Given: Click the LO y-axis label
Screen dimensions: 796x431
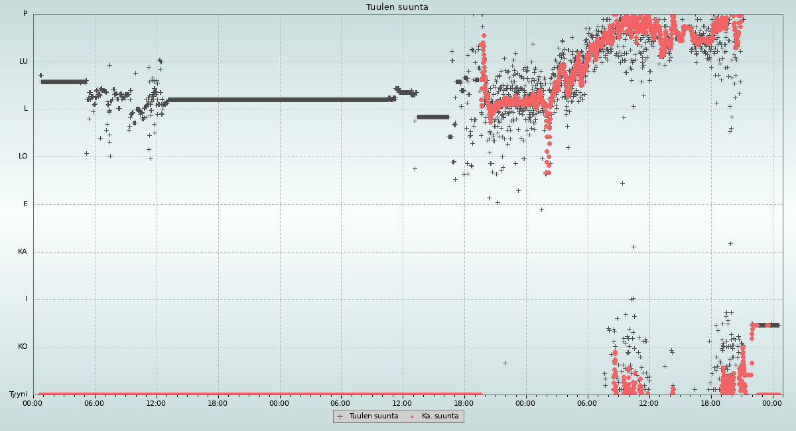Looking at the screenshot, I should (23, 156).
